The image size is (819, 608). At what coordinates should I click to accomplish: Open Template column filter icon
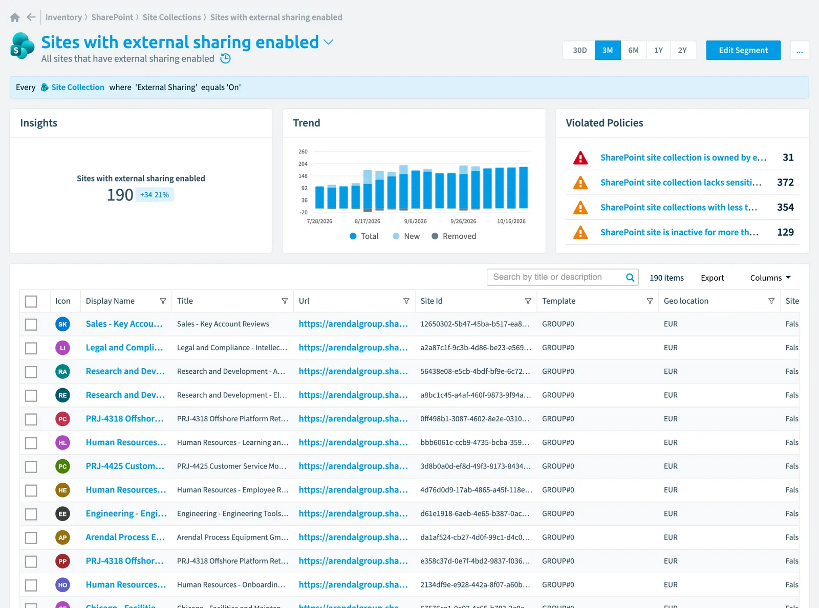point(650,301)
